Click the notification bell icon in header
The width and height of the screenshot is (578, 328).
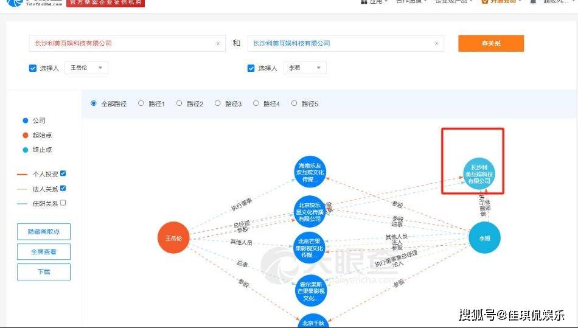[x=533, y=1]
